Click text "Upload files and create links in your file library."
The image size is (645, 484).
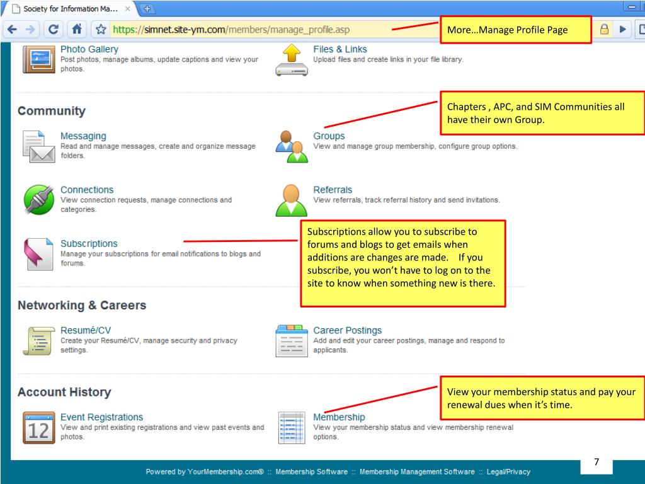[388, 59]
